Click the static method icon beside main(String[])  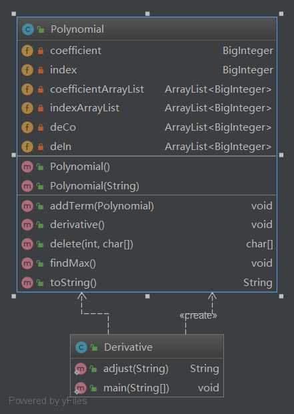point(80,388)
